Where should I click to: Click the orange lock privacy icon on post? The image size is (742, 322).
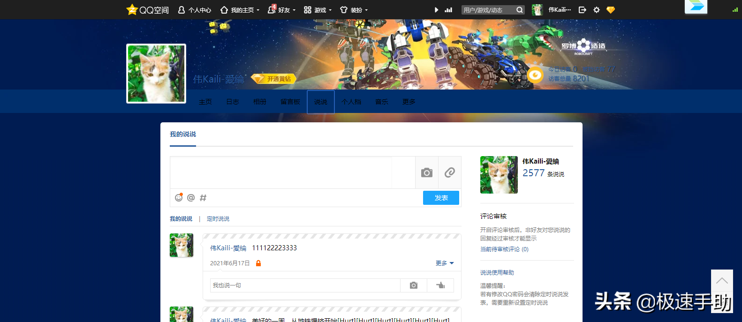[x=258, y=263]
